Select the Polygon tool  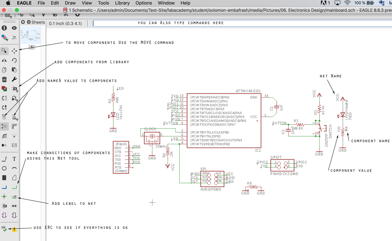pyautogui.click(x=14, y=178)
